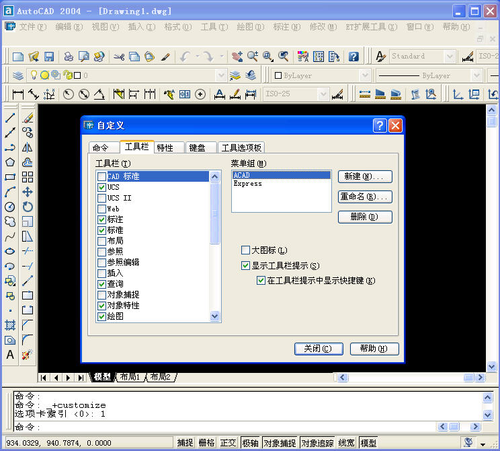Click the 关闭(C) button
This screenshot has height=451, width=500.
319,349
